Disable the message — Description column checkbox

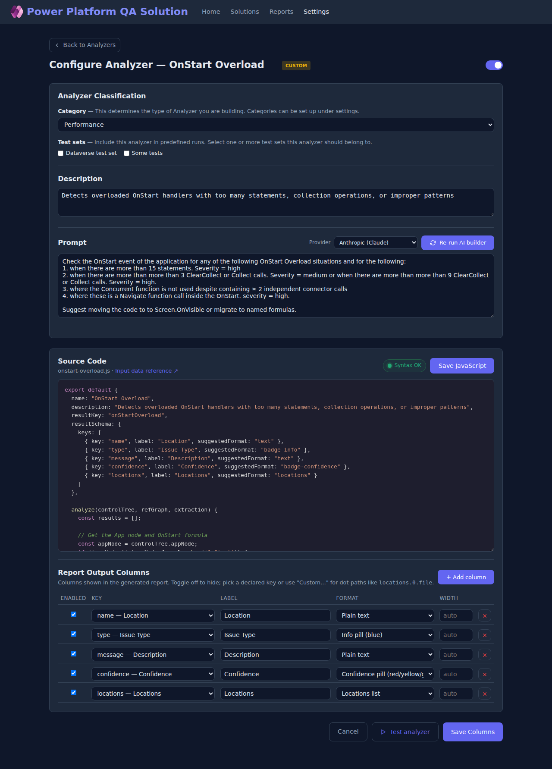click(x=74, y=654)
